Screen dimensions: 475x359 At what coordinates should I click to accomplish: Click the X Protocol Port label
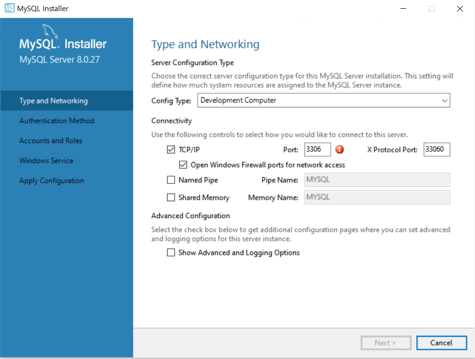point(392,150)
